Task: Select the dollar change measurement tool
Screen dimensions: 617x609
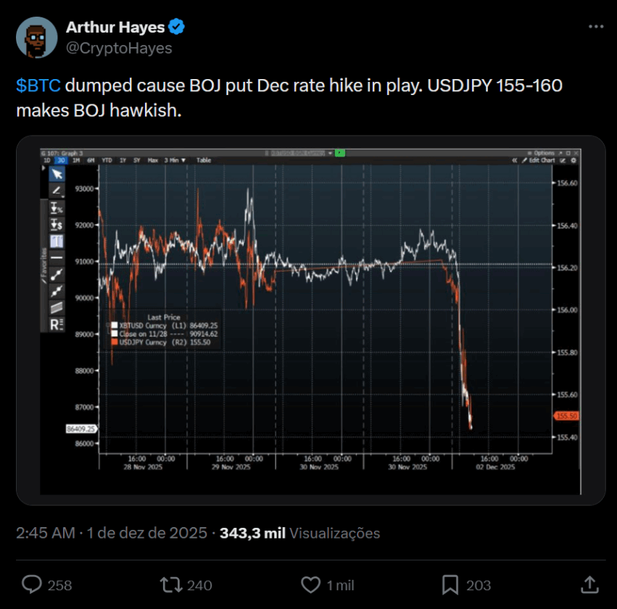Action: 57,225
